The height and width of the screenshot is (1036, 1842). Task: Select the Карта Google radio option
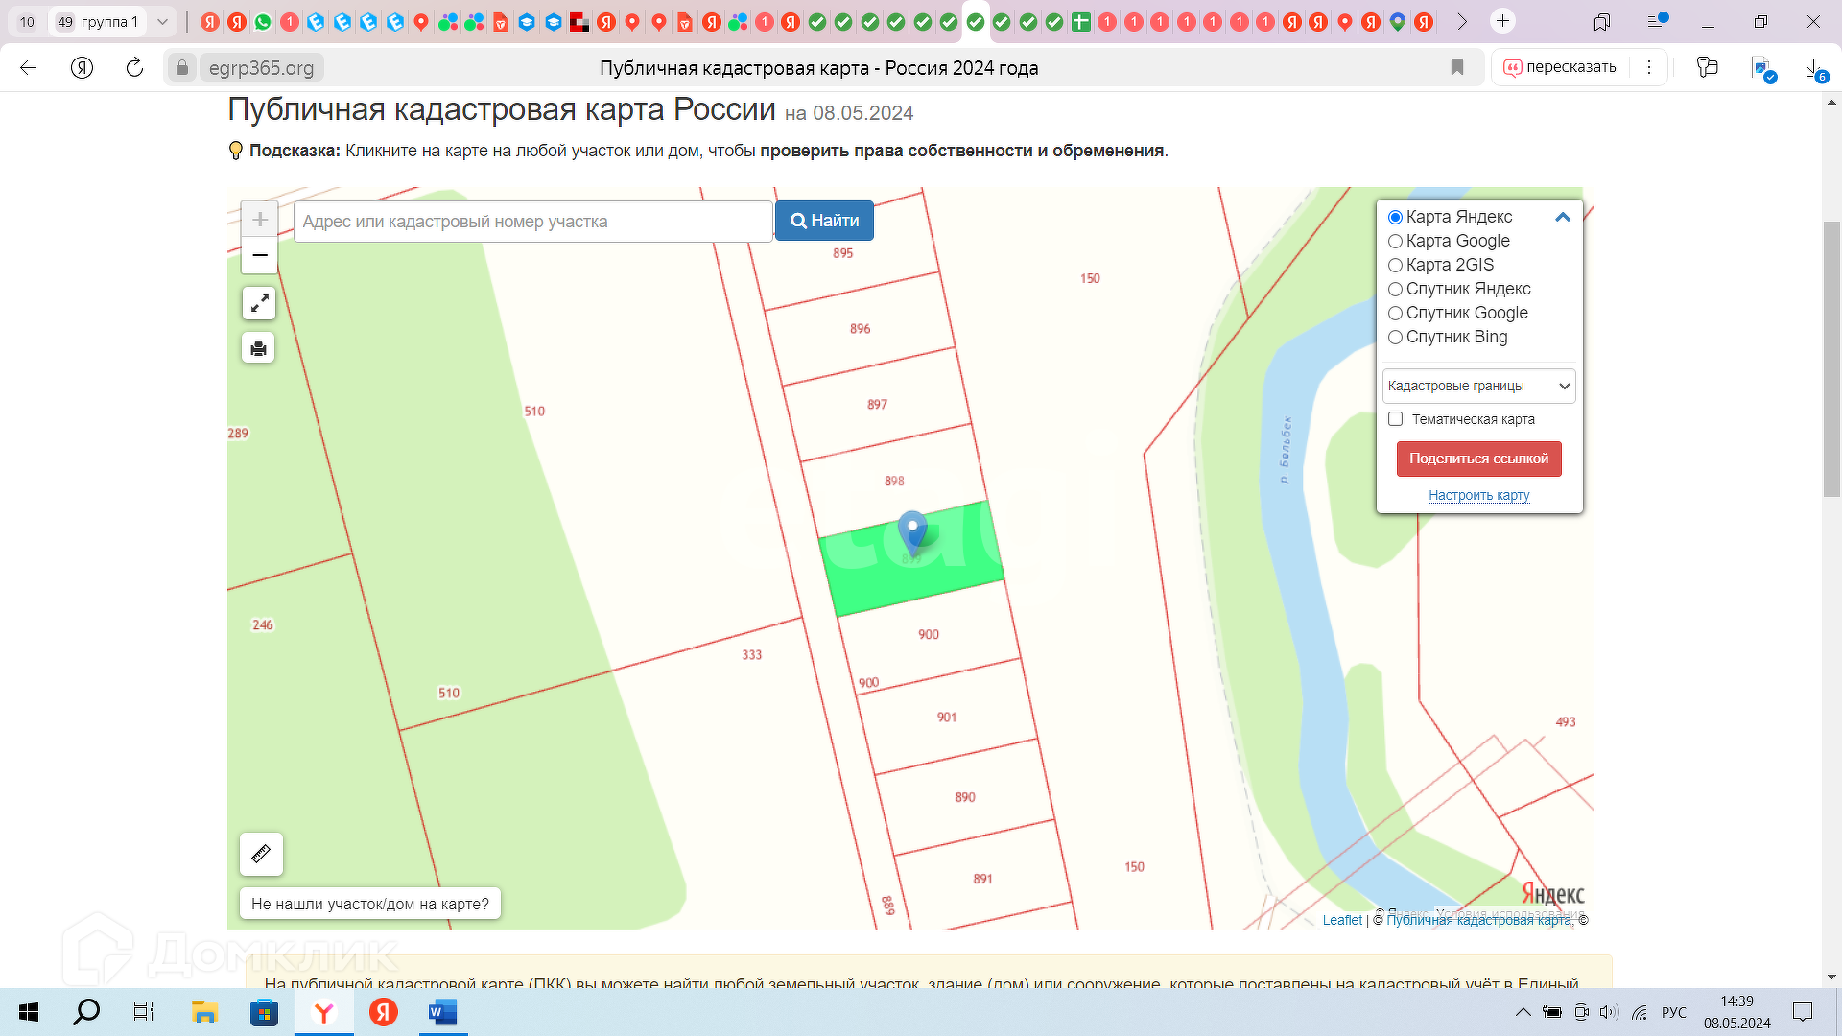click(1396, 242)
